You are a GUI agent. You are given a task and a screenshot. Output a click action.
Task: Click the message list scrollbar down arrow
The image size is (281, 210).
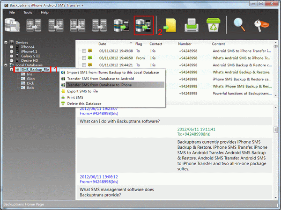pos(276,95)
